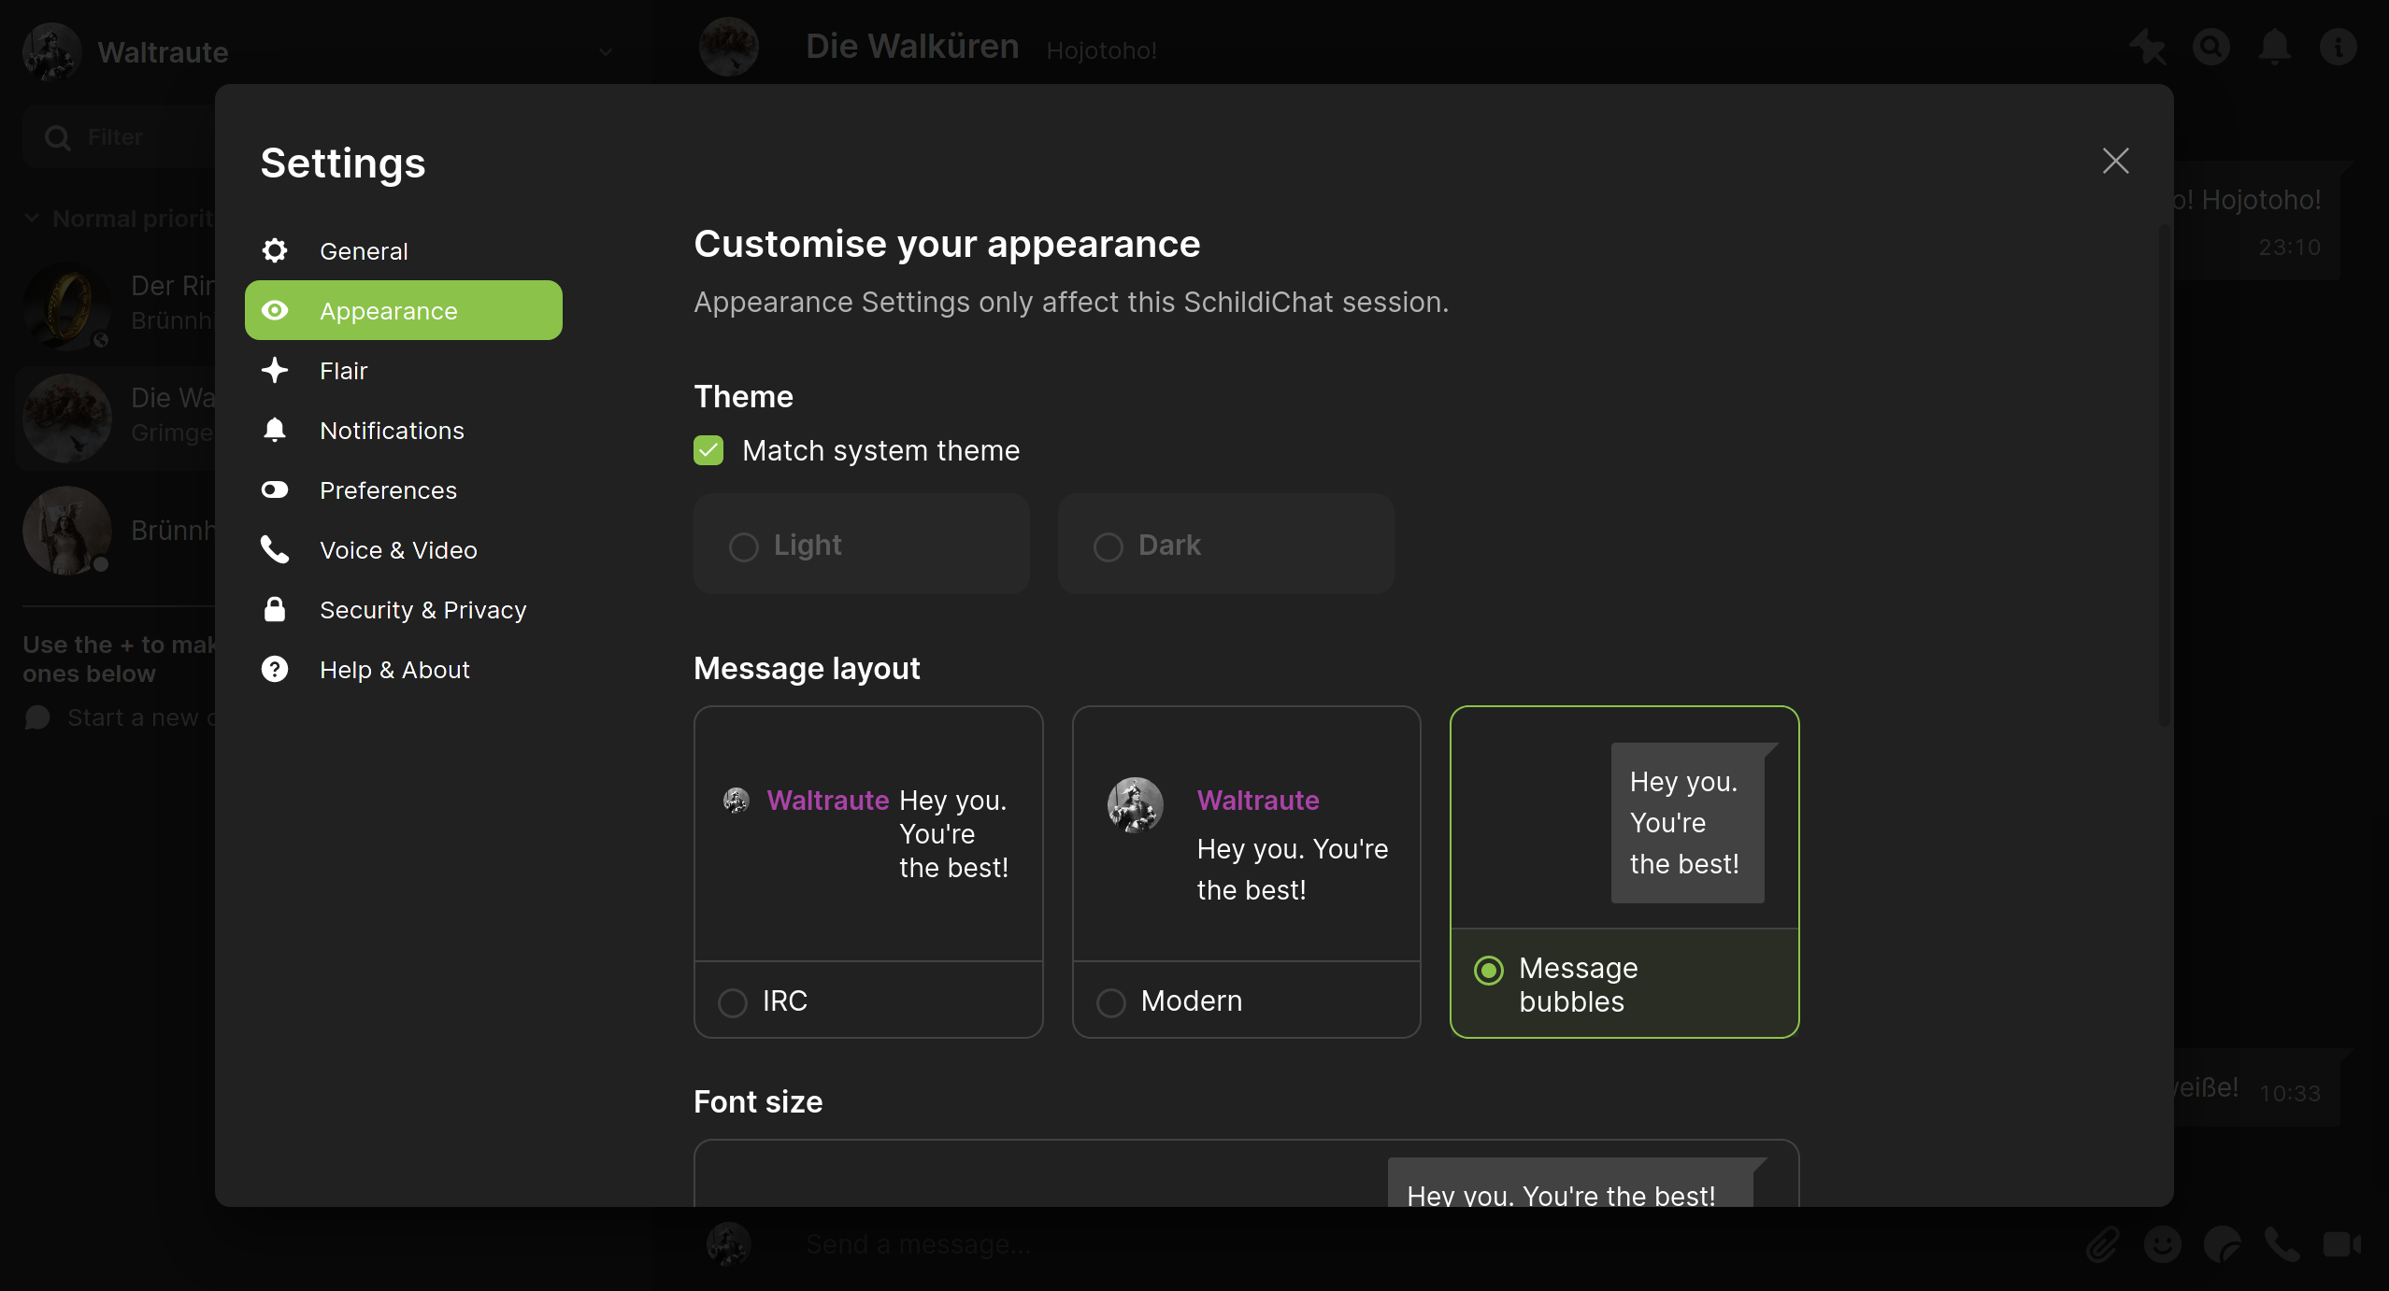2389x1291 pixels.
Task: Click the Security & Privacy lock icon
Action: 275,609
